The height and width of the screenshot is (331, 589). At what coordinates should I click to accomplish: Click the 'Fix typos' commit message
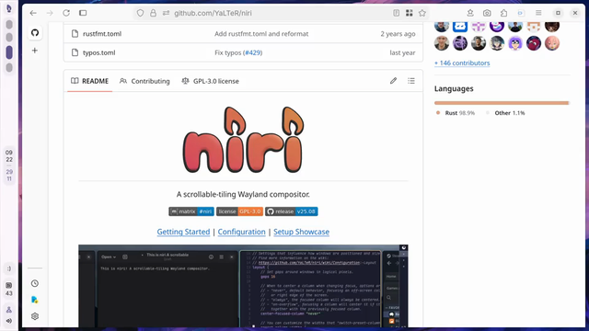(x=227, y=53)
